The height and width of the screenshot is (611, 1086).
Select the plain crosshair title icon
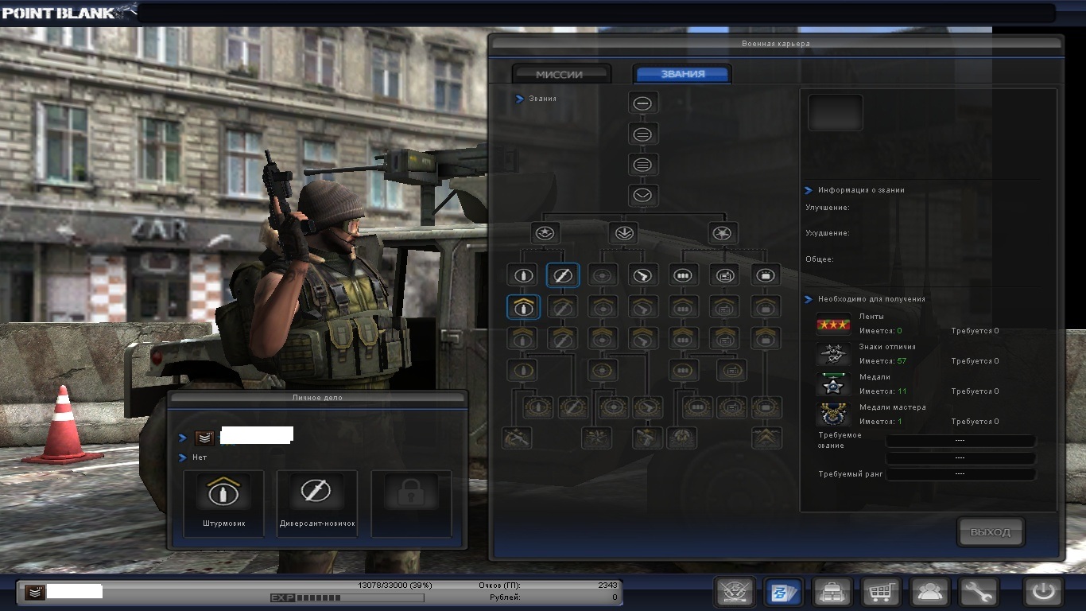(603, 275)
